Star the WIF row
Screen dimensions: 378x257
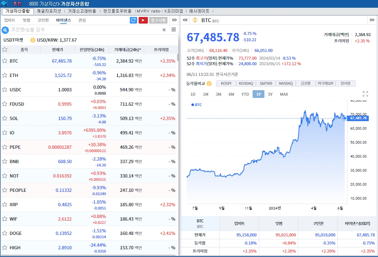pyautogui.click(x=4, y=219)
